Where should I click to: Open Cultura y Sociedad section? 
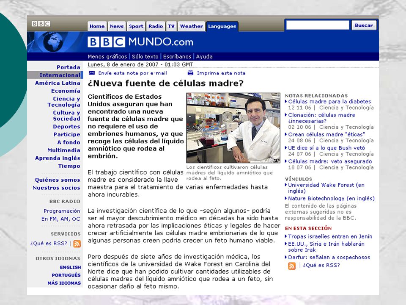[66, 116]
